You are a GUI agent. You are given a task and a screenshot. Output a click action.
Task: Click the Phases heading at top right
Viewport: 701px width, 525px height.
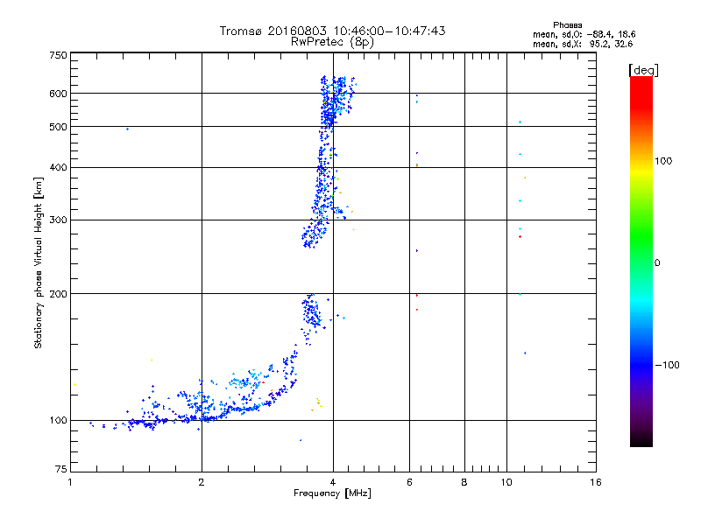tap(567, 25)
